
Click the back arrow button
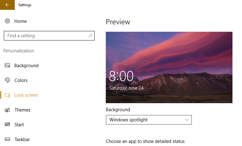7,5
